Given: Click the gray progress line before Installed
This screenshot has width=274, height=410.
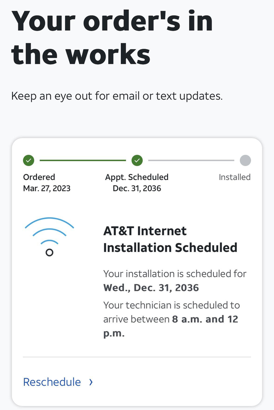Looking at the screenshot, I should 191,160.
